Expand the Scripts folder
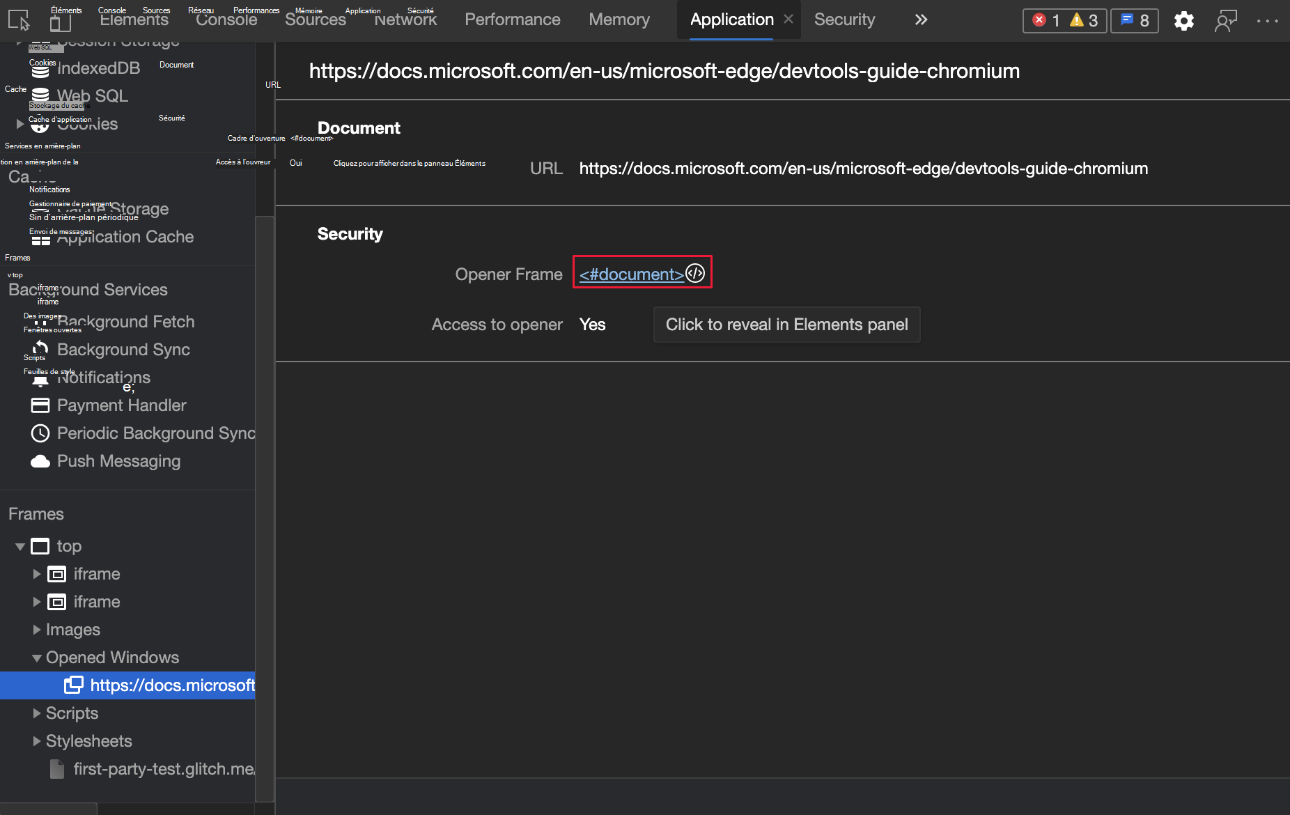The image size is (1290, 815). 37,713
